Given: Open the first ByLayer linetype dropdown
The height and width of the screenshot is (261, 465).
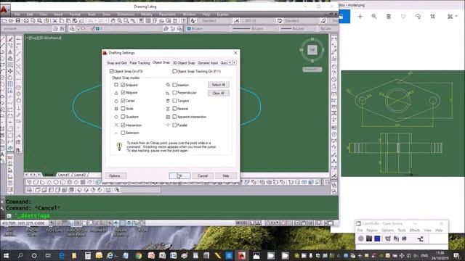Looking at the screenshot, I should 255,29.
